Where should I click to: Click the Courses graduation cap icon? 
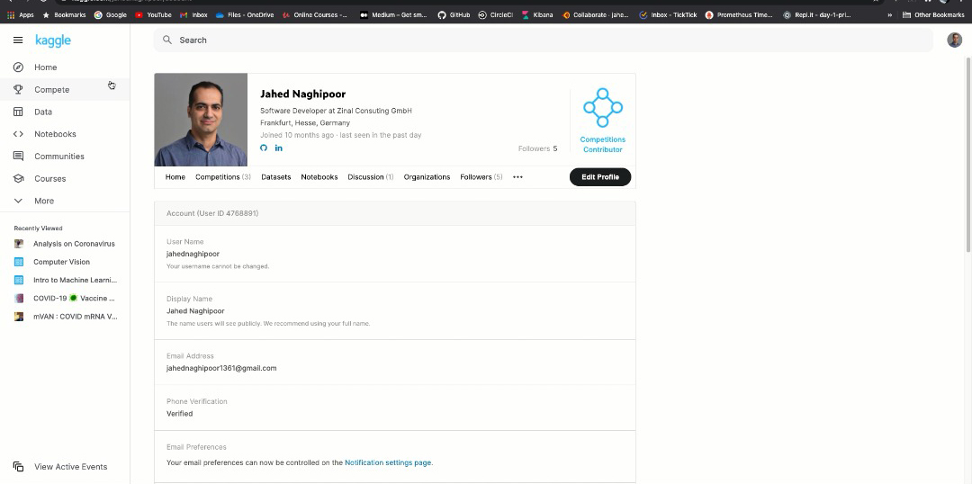coord(18,178)
